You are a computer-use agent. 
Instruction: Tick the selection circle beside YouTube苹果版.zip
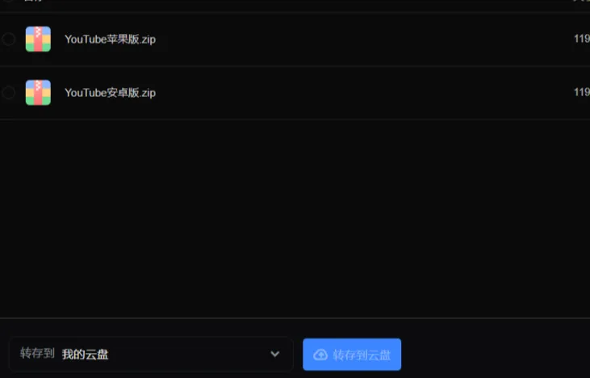click(x=8, y=39)
